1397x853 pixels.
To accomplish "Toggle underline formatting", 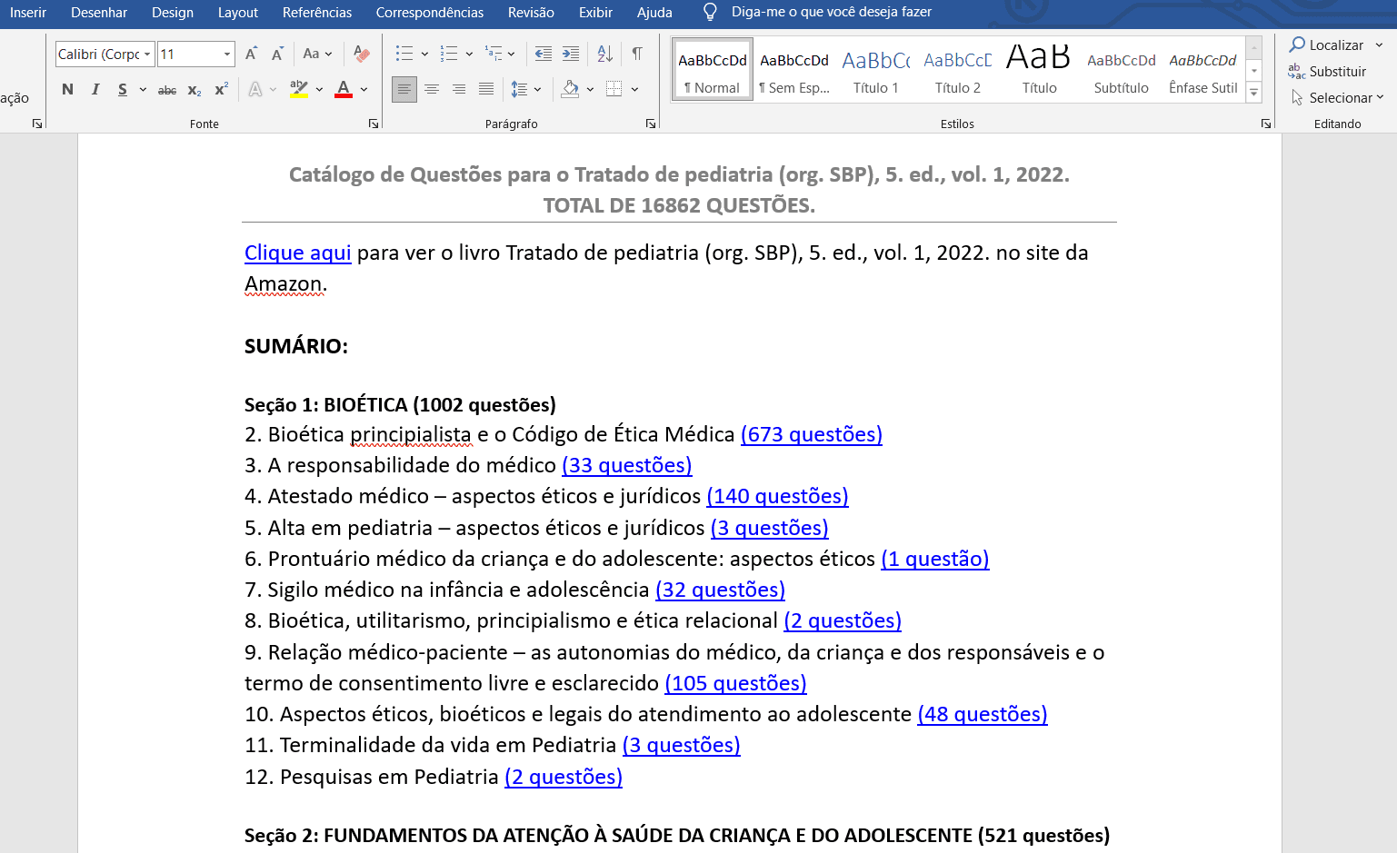I will [x=123, y=90].
